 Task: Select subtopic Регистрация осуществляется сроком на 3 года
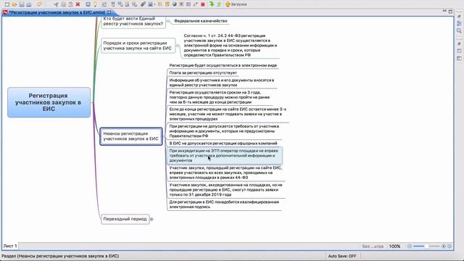(220, 97)
